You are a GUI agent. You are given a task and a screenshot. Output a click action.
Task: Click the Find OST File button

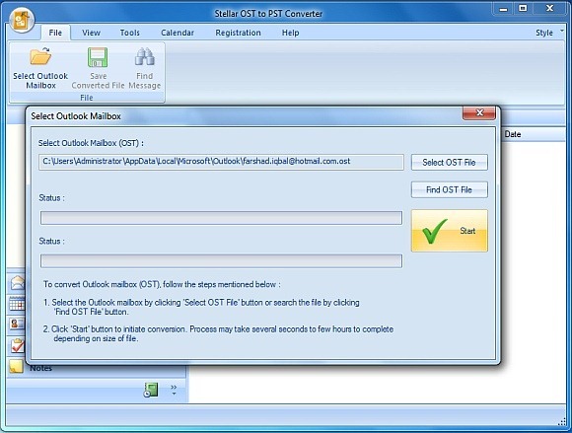[449, 189]
